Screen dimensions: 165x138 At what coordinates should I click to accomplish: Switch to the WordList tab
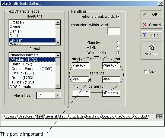[141, 116]
